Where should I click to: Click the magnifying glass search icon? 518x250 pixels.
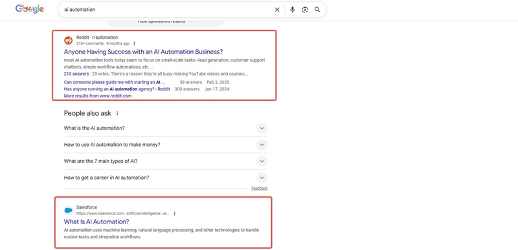(x=317, y=10)
